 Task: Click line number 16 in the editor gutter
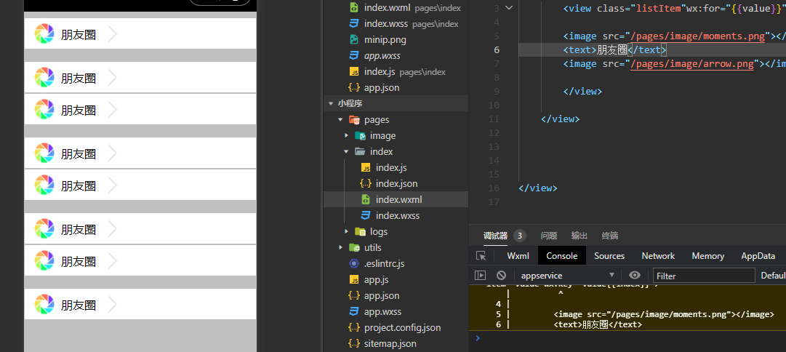493,188
